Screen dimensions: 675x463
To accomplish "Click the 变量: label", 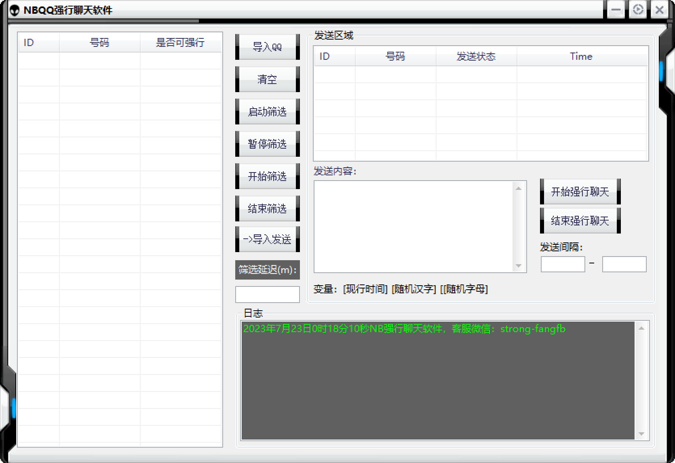I will pos(325,289).
